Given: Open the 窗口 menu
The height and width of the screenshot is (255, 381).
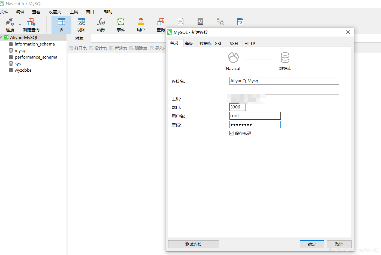Looking at the screenshot, I should [x=90, y=12].
